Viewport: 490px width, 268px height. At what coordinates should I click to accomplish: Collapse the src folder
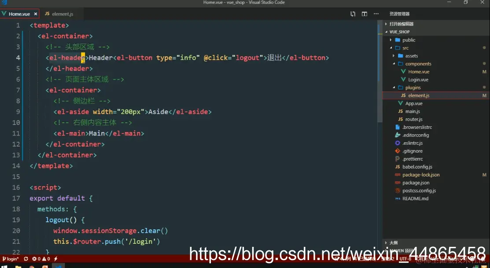tap(391, 48)
